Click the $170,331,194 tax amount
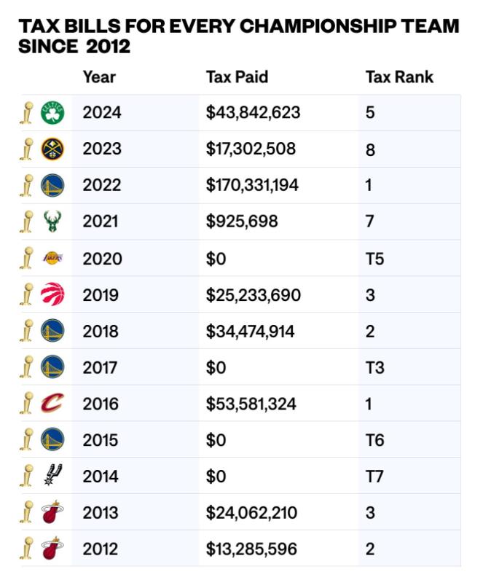The height and width of the screenshot is (580, 483). coord(252,185)
